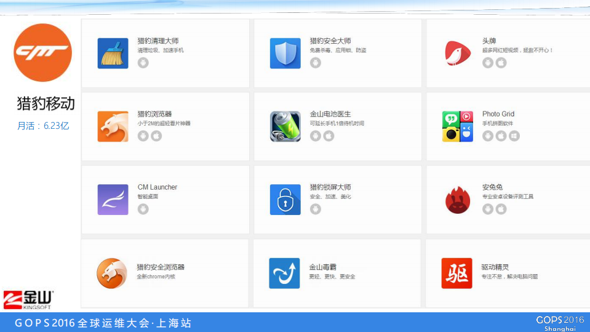Image resolution: width=590 pixels, height=332 pixels.
Task: Click Android icon under 猎豹锁屏大师
Action: 316,209
